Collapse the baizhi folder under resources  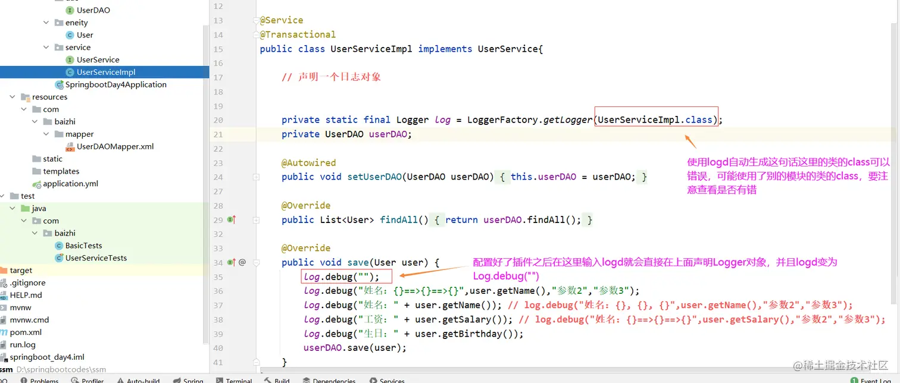(35, 122)
